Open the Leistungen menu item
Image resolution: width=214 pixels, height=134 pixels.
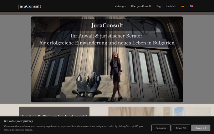(120, 6)
